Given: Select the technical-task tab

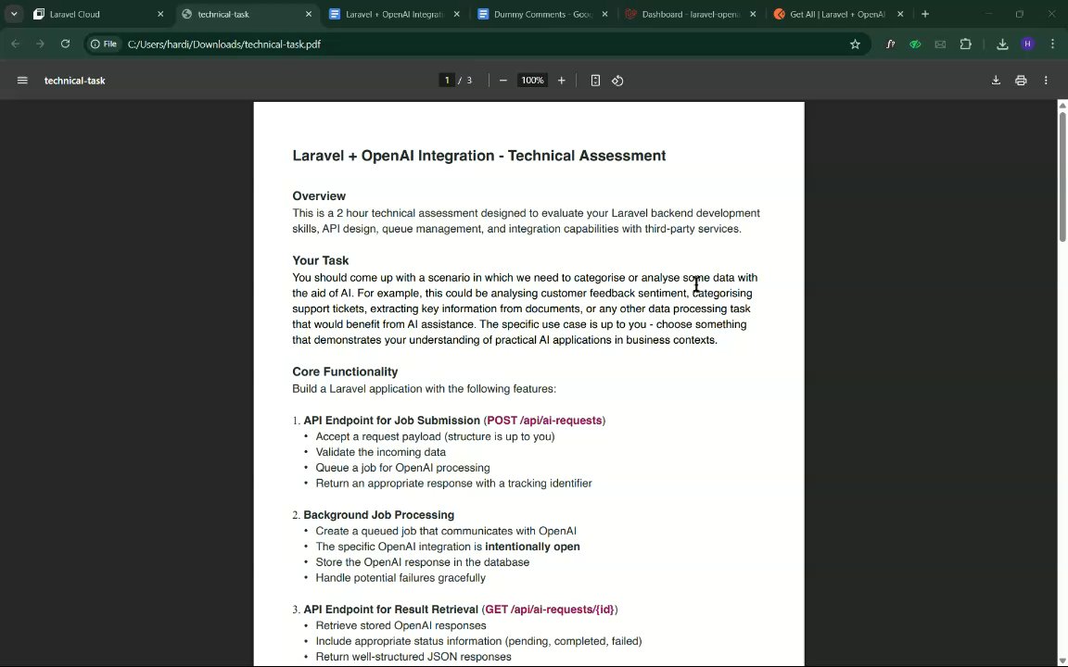Looking at the screenshot, I should click(x=248, y=14).
